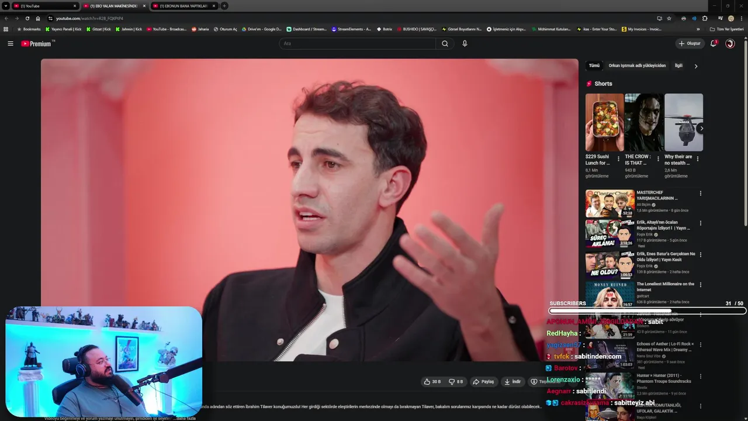Show more filter chips with the right chevron
748x421 pixels.
(x=695, y=66)
